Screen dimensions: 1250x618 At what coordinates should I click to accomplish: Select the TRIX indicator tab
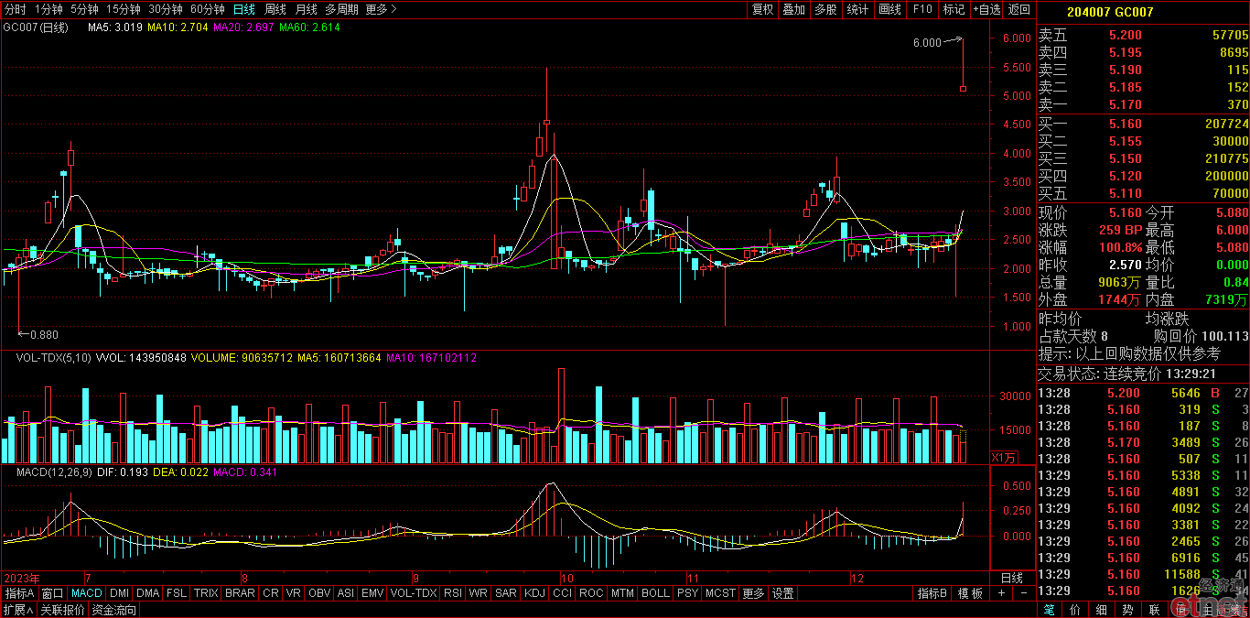[x=206, y=593]
